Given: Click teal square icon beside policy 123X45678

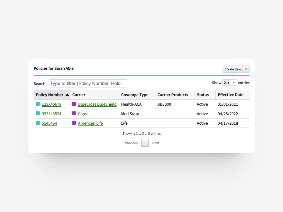Looking at the screenshot, I should click(38, 104).
